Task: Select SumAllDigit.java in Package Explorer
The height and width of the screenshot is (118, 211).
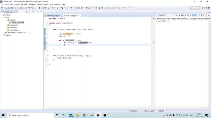Action: [x=17, y=23]
